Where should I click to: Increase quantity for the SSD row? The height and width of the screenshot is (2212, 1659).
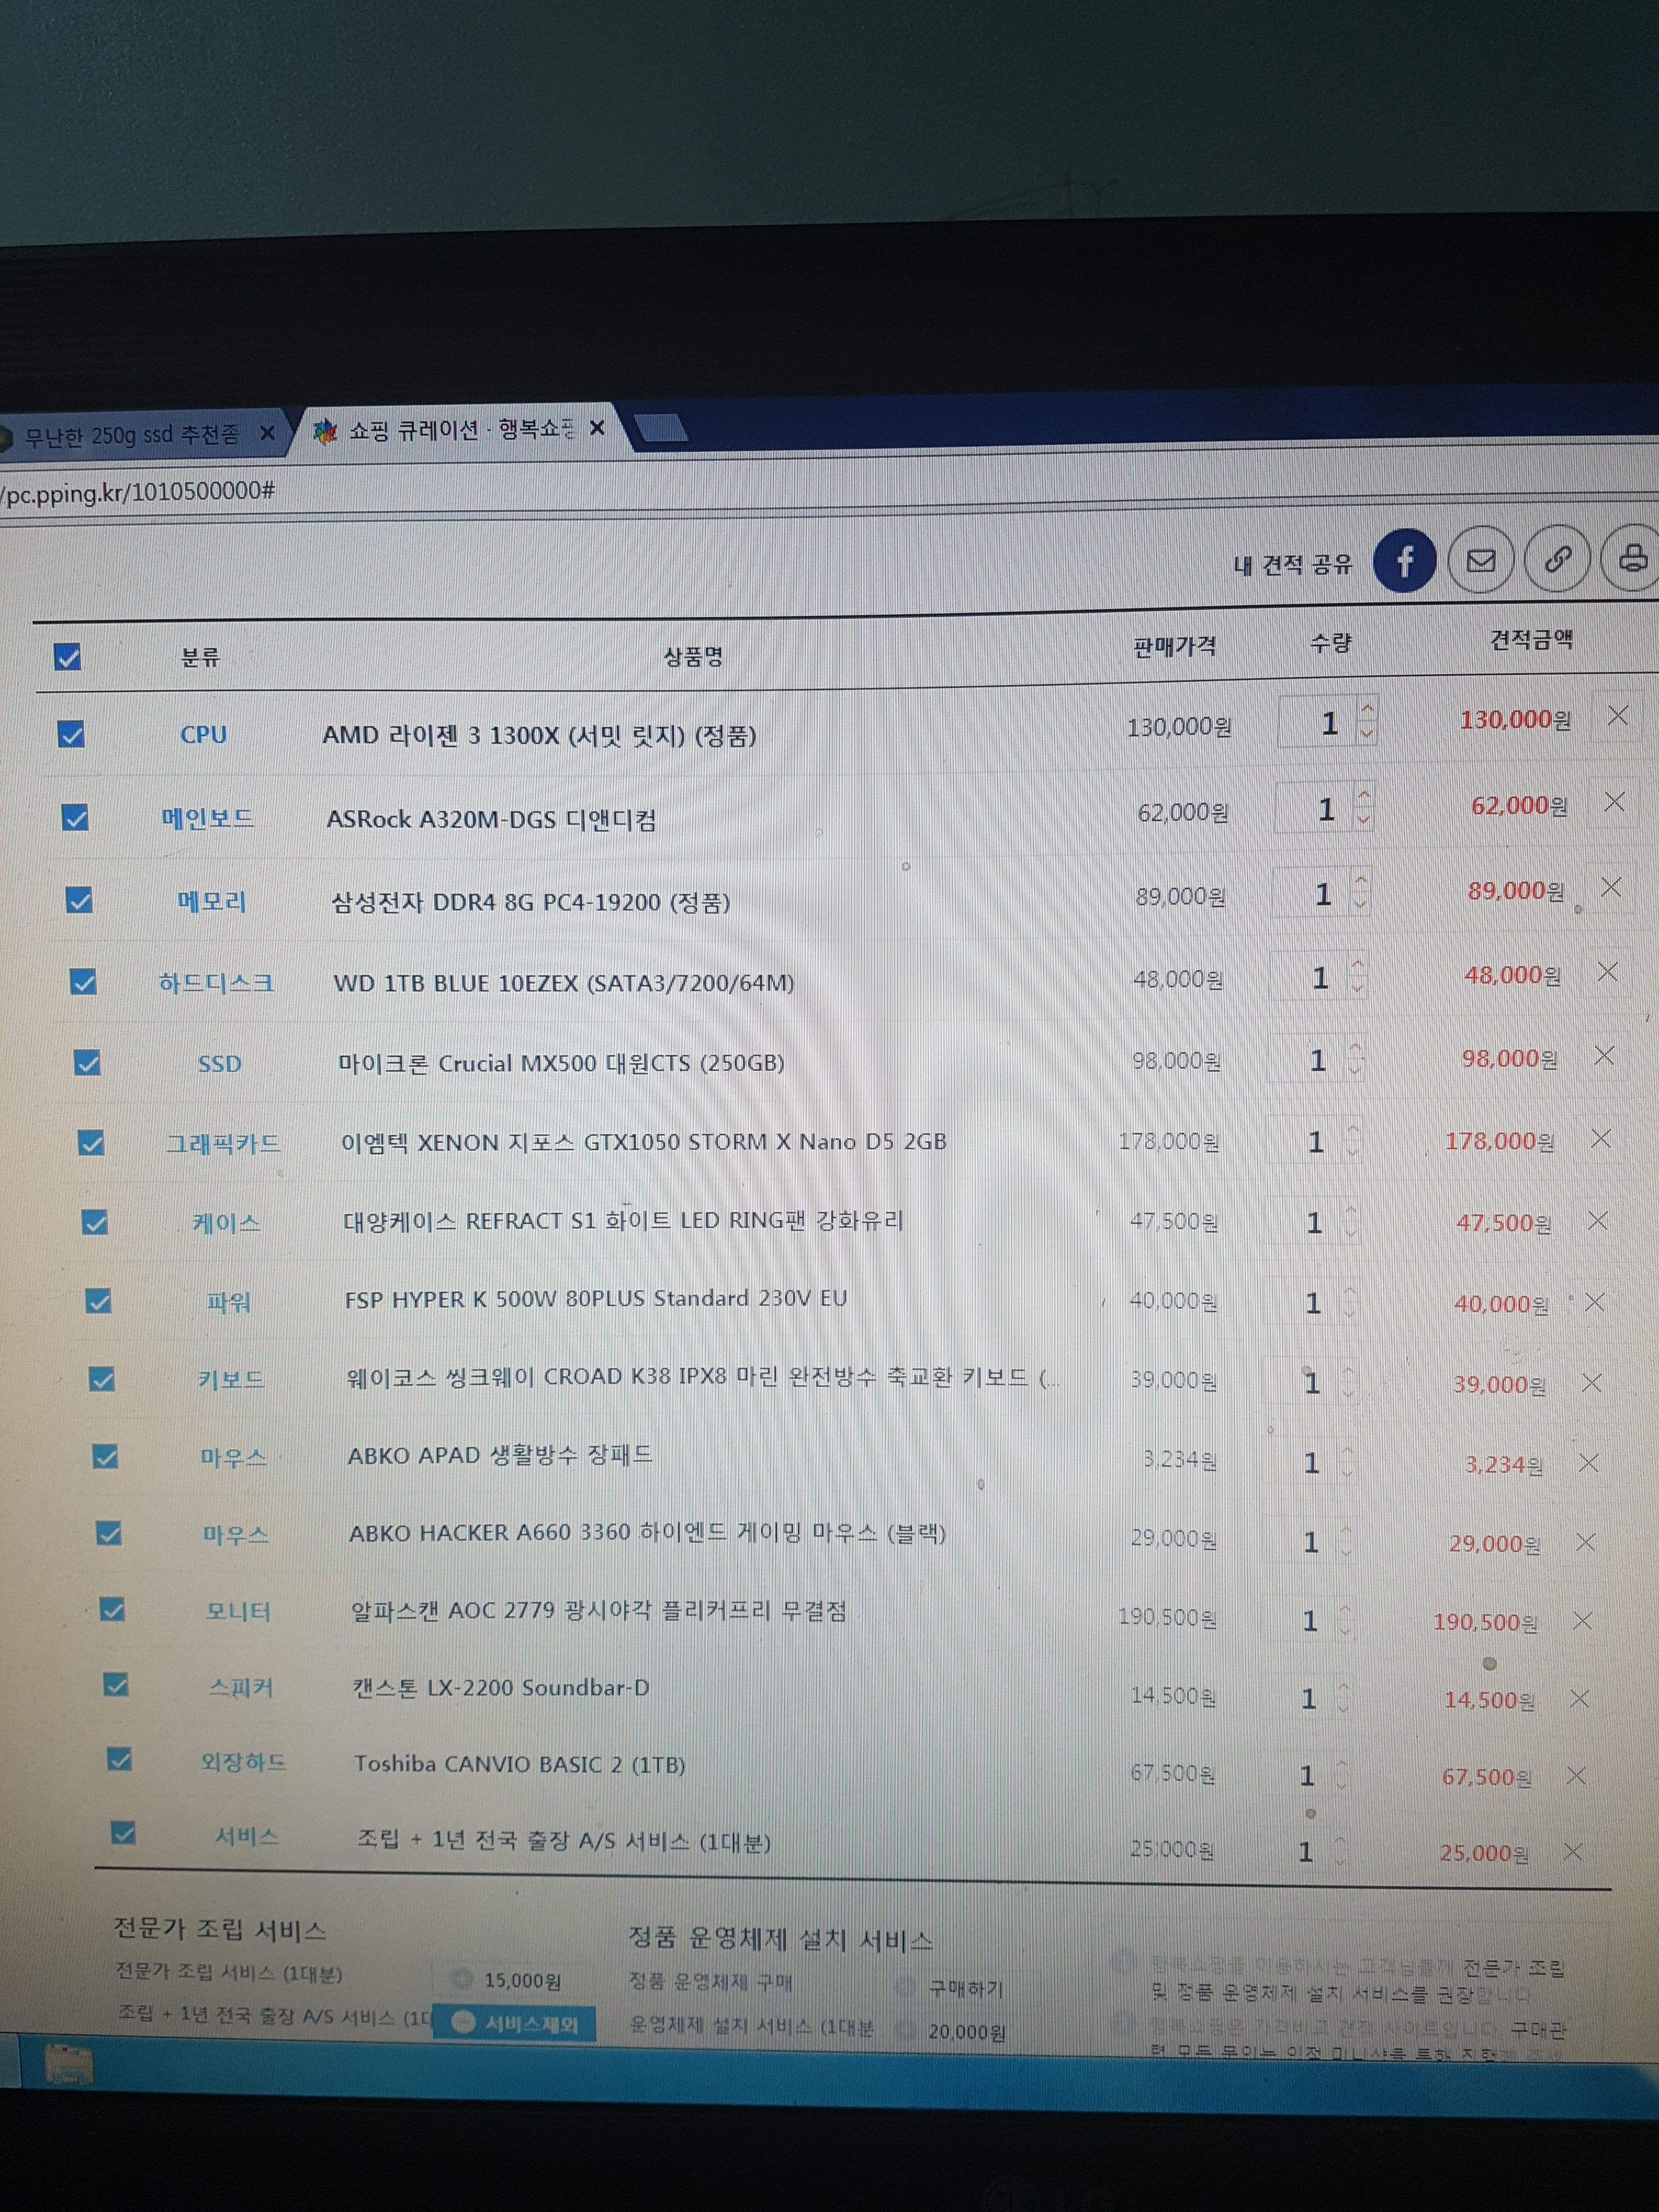click(1355, 1049)
